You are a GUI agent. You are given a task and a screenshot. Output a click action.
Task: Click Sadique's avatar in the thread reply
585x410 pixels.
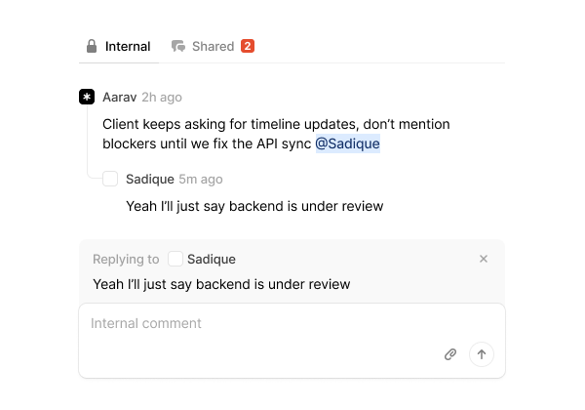110,179
